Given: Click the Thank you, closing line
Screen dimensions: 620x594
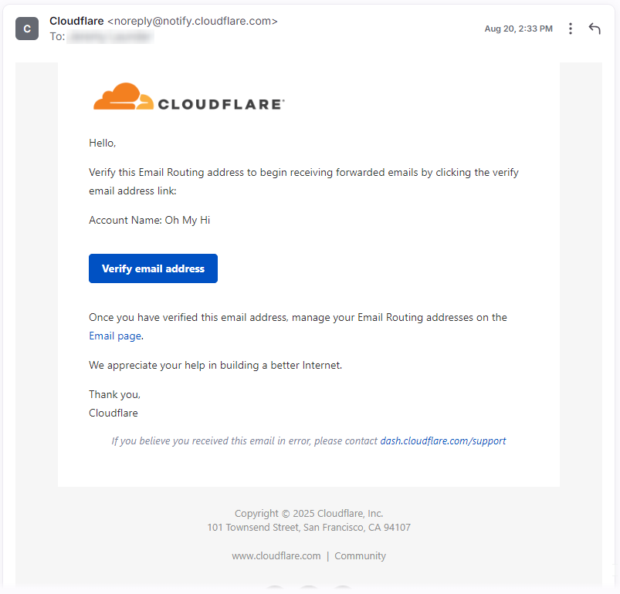Looking at the screenshot, I should point(115,394).
